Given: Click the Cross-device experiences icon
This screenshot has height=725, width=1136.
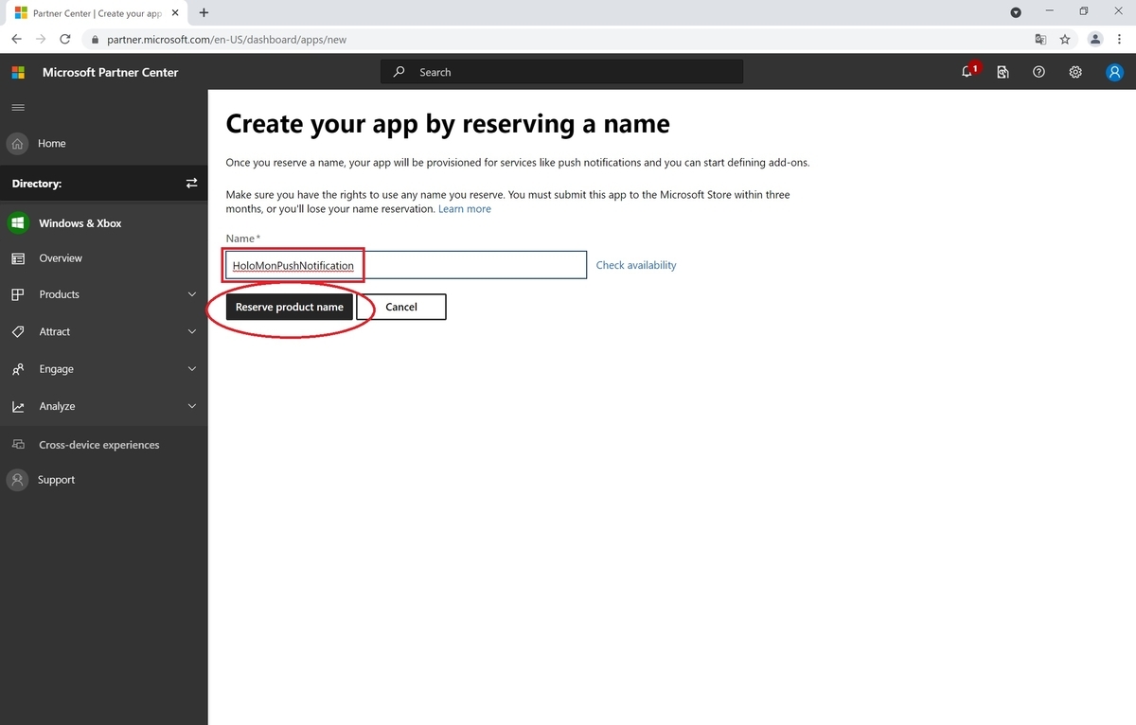Looking at the screenshot, I should (18, 445).
